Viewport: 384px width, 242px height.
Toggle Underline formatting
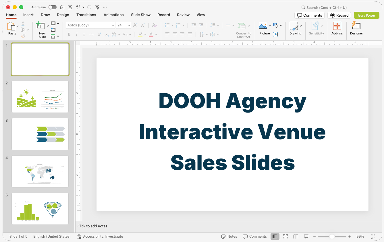point(84,34)
